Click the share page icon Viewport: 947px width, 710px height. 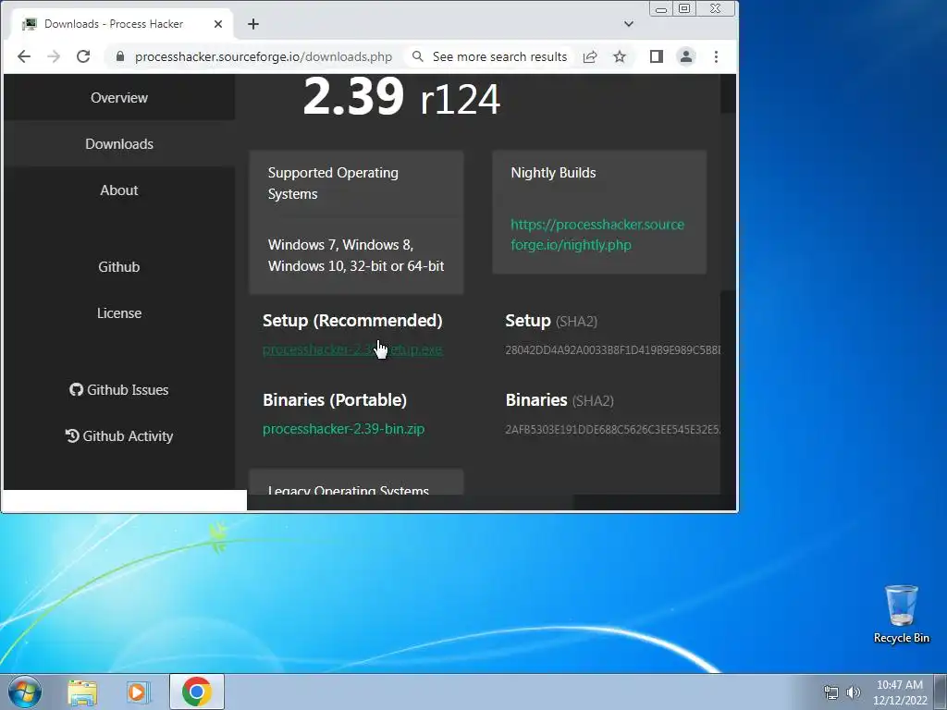(x=590, y=56)
